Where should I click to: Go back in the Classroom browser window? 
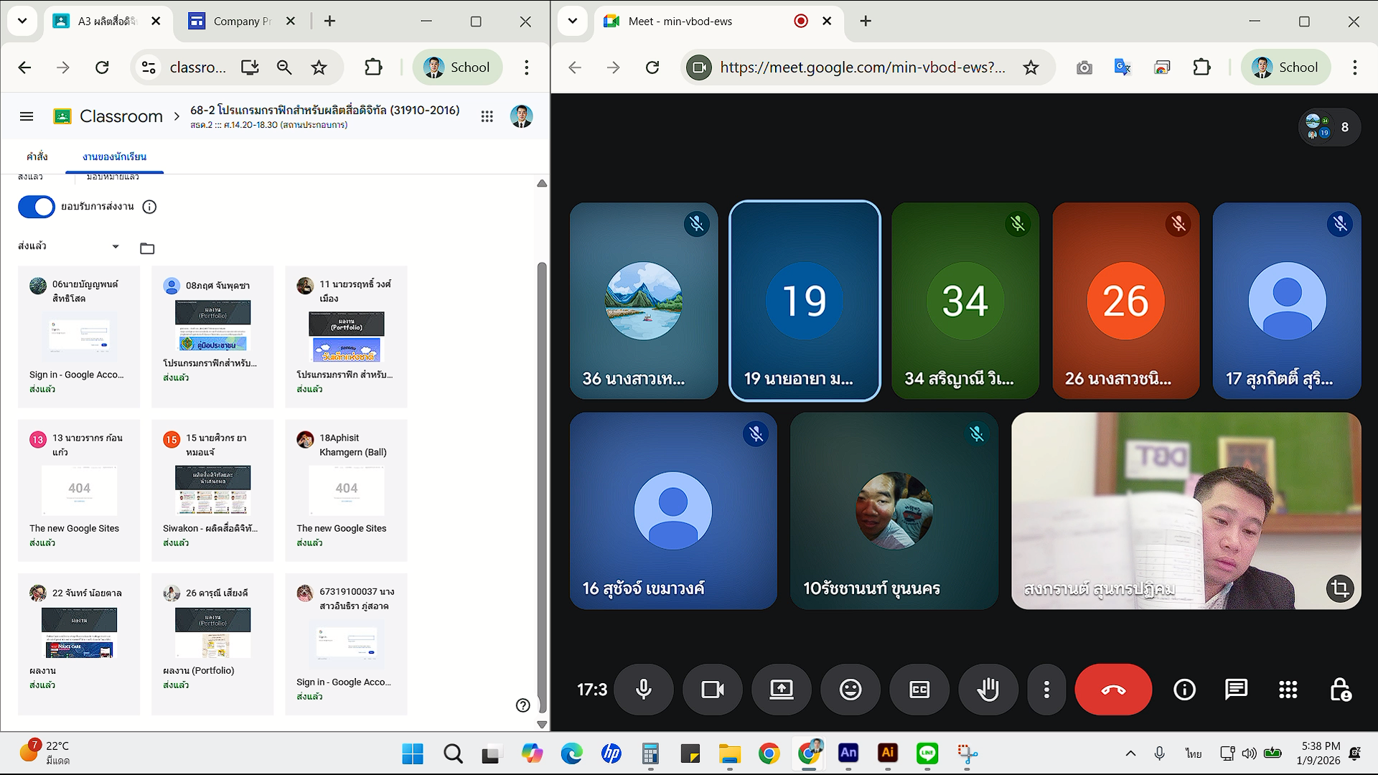[24, 67]
